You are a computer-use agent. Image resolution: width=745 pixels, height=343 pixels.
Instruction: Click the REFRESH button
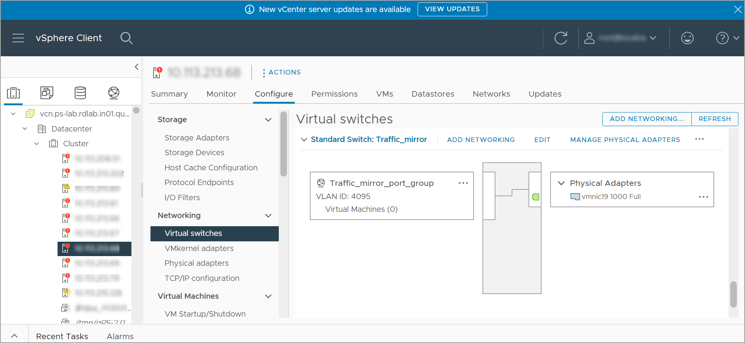[x=715, y=119]
